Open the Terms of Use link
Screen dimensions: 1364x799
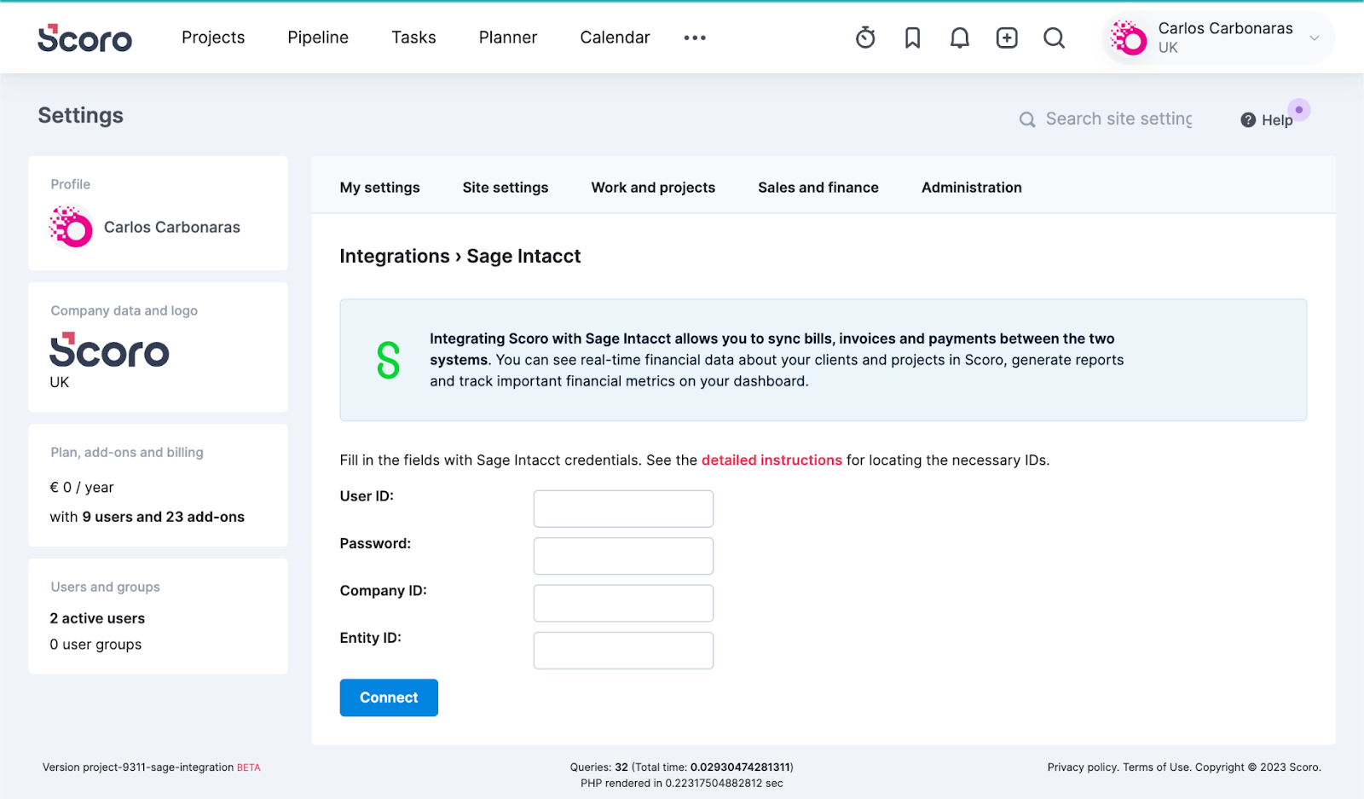[x=1156, y=767]
